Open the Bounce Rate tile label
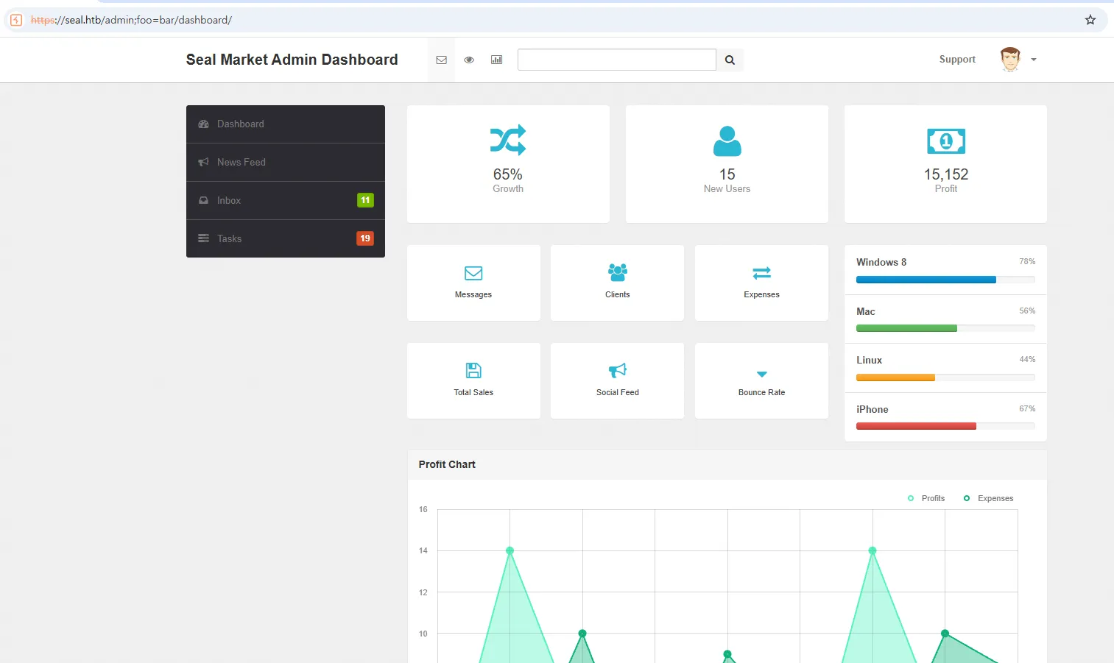Image resolution: width=1114 pixels, height=663 pixels. pos(762,392)
